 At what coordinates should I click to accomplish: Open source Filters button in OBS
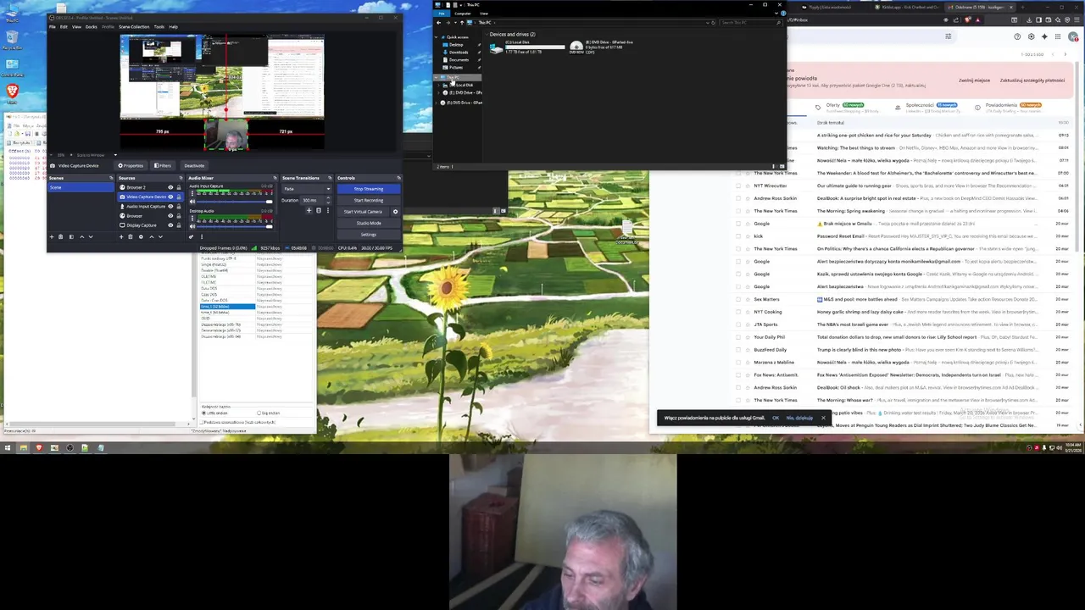[x=163, y=165]
